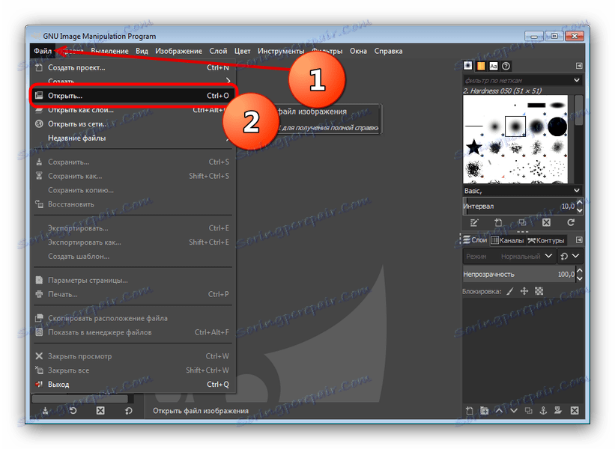
Task: Open the Fonts tab icon
Action: click(x=494, y=66)
